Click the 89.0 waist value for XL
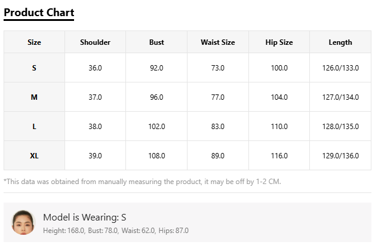This screenshot has height=245, width=375. (218, 156)
